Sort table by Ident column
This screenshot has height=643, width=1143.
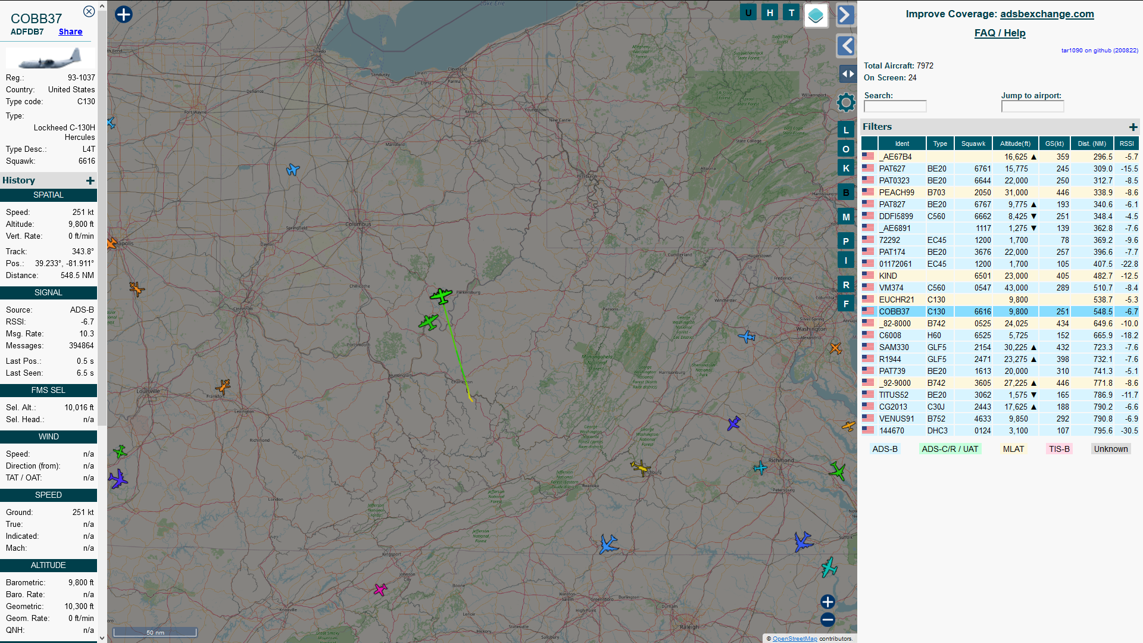[902, 143]
